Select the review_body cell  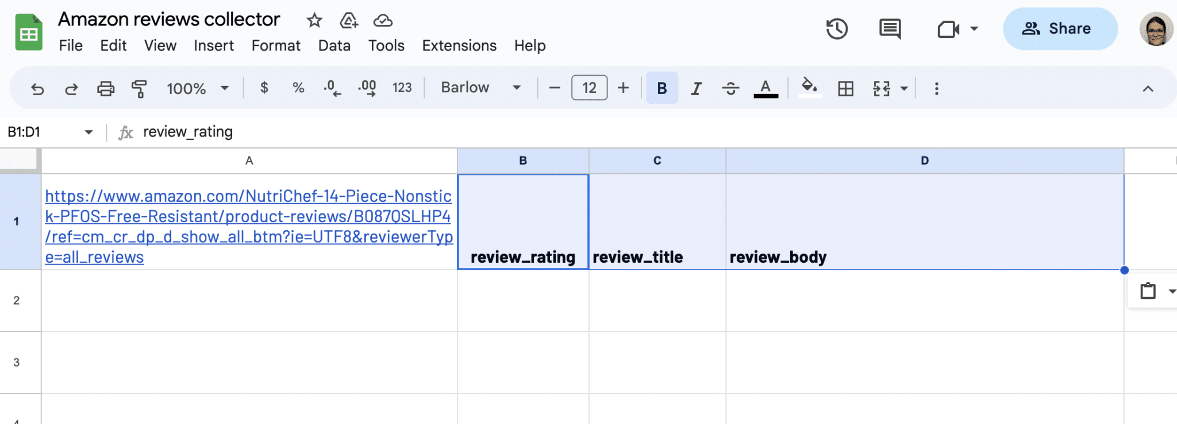(925, 221)
